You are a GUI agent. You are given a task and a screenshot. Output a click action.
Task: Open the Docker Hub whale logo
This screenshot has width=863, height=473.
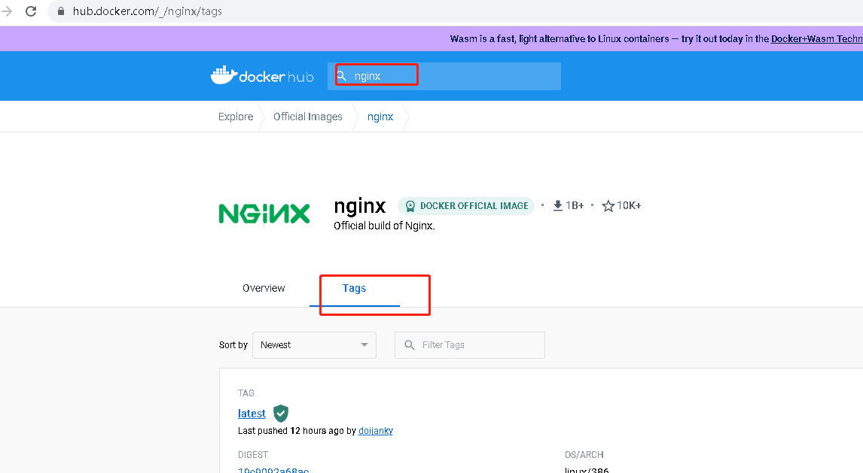click(262, 76)
